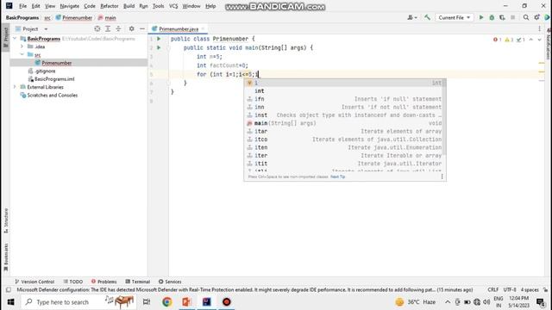Run with Coverage icon in toolbar
552x310 pixels.
pos(502,17)
